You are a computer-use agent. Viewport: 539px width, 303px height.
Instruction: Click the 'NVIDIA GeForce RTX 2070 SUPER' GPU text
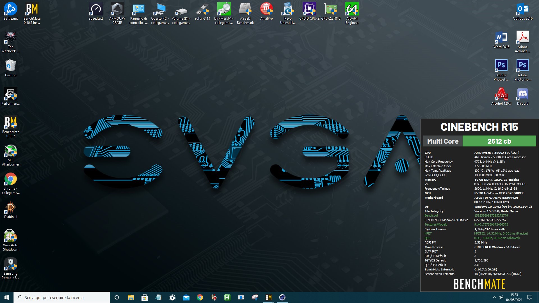[x=499, y=193]
